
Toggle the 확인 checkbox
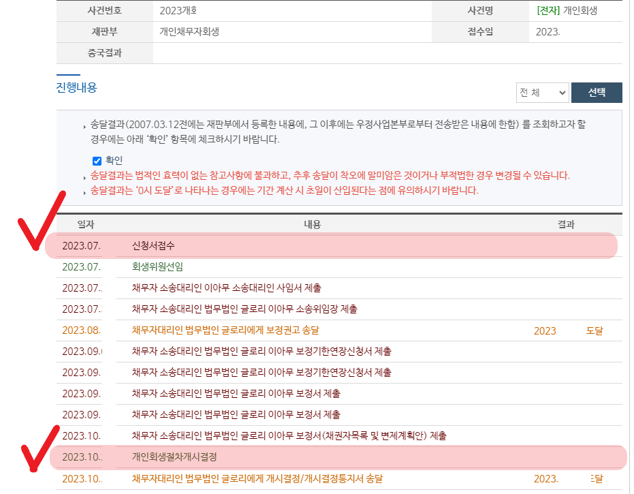pyautogui.click(x=97, y=161)
